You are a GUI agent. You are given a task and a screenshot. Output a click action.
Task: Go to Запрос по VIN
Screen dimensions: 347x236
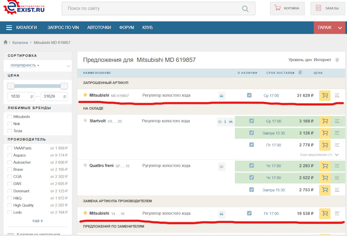pyautogui.click(x=63, y=28)
